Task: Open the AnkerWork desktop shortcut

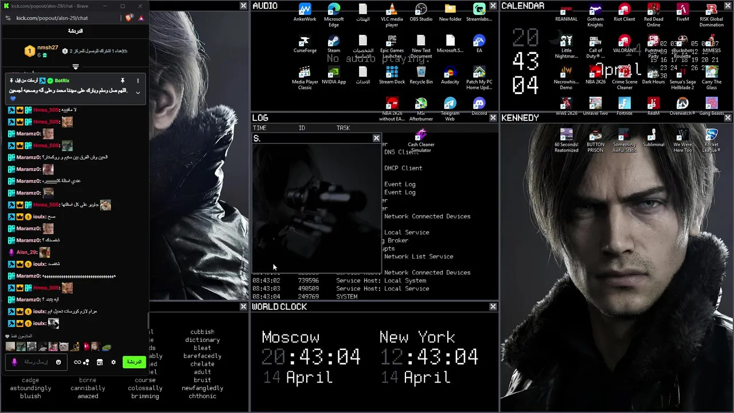Action: pos(304,13)
